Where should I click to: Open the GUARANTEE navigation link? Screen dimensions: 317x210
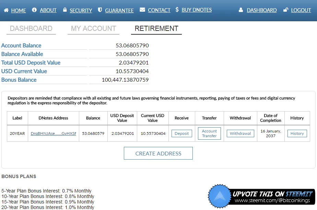click(119, 10)
